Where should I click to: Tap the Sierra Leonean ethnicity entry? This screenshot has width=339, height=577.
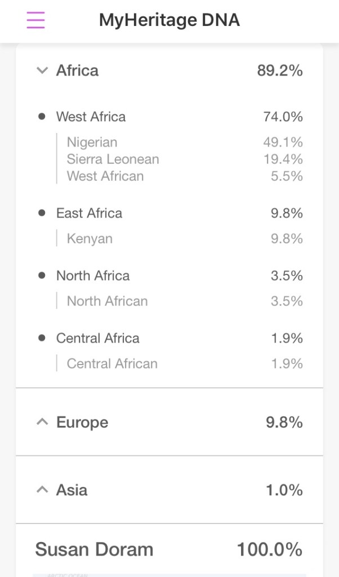113,159
